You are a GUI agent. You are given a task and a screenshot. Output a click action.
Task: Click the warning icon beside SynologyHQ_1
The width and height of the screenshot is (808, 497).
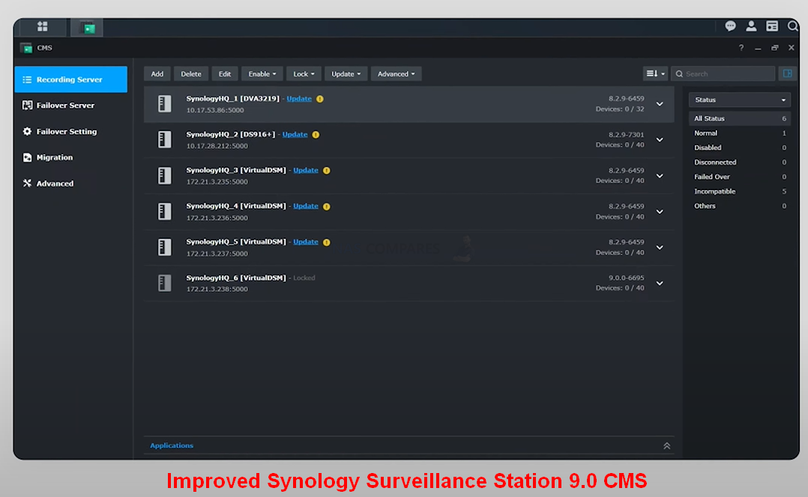coord(320,99)
